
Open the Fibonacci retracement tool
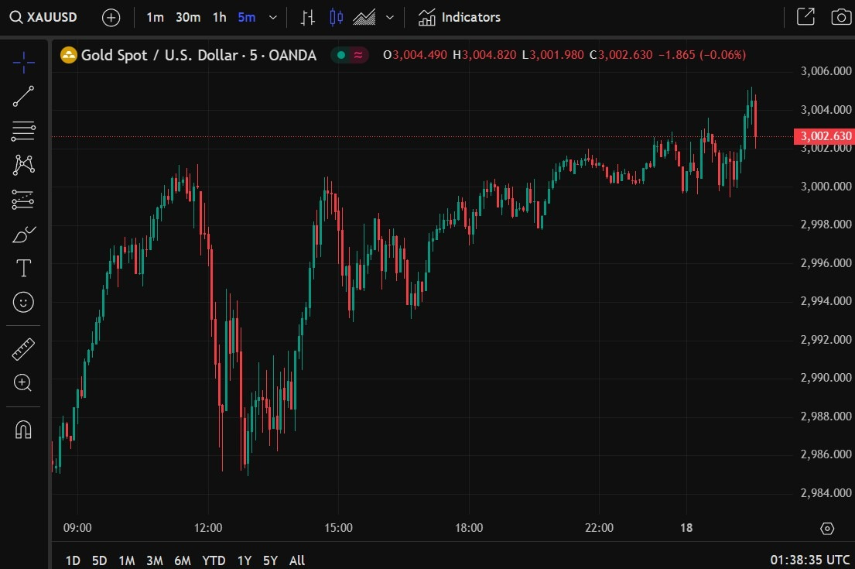(23, 131)
